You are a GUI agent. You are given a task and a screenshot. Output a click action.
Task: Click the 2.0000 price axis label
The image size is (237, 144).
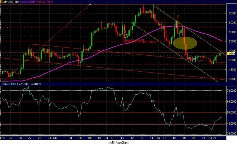coord(232,42)
